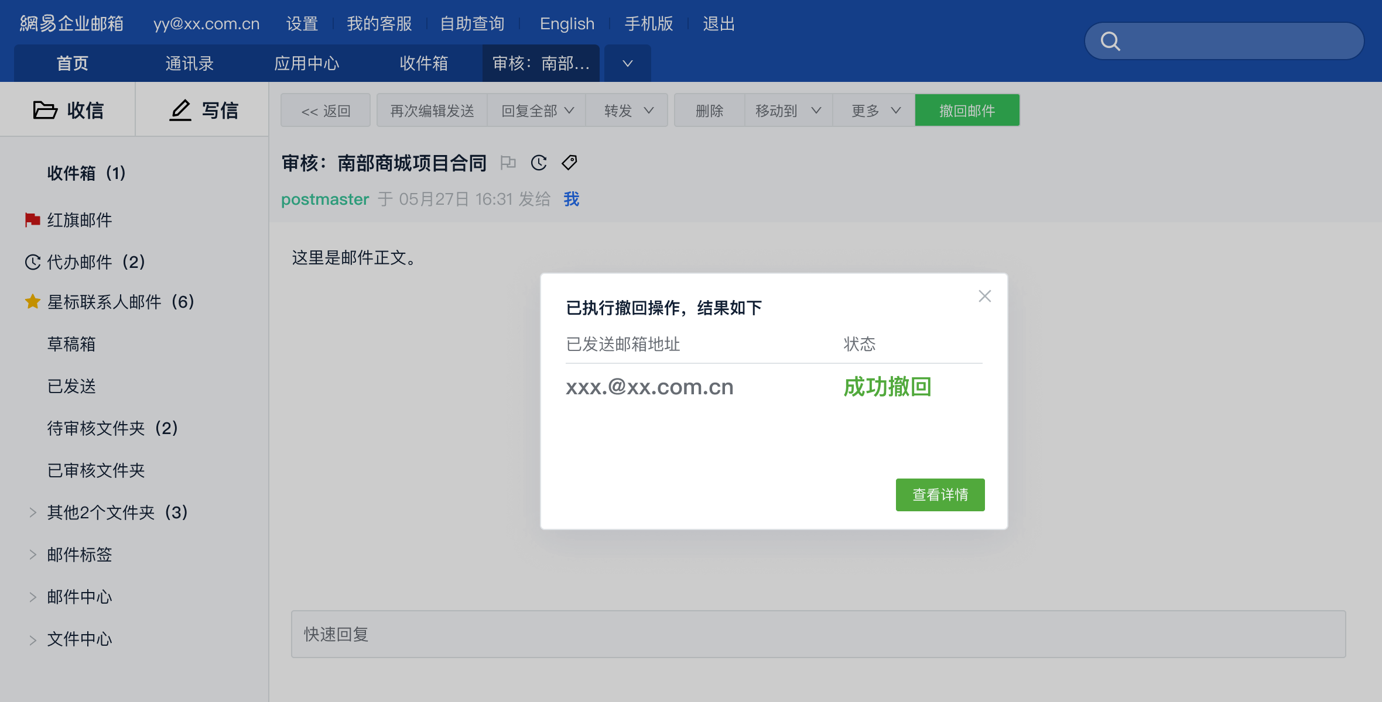Click the receive mail folder button 收信

pos(68,110)
